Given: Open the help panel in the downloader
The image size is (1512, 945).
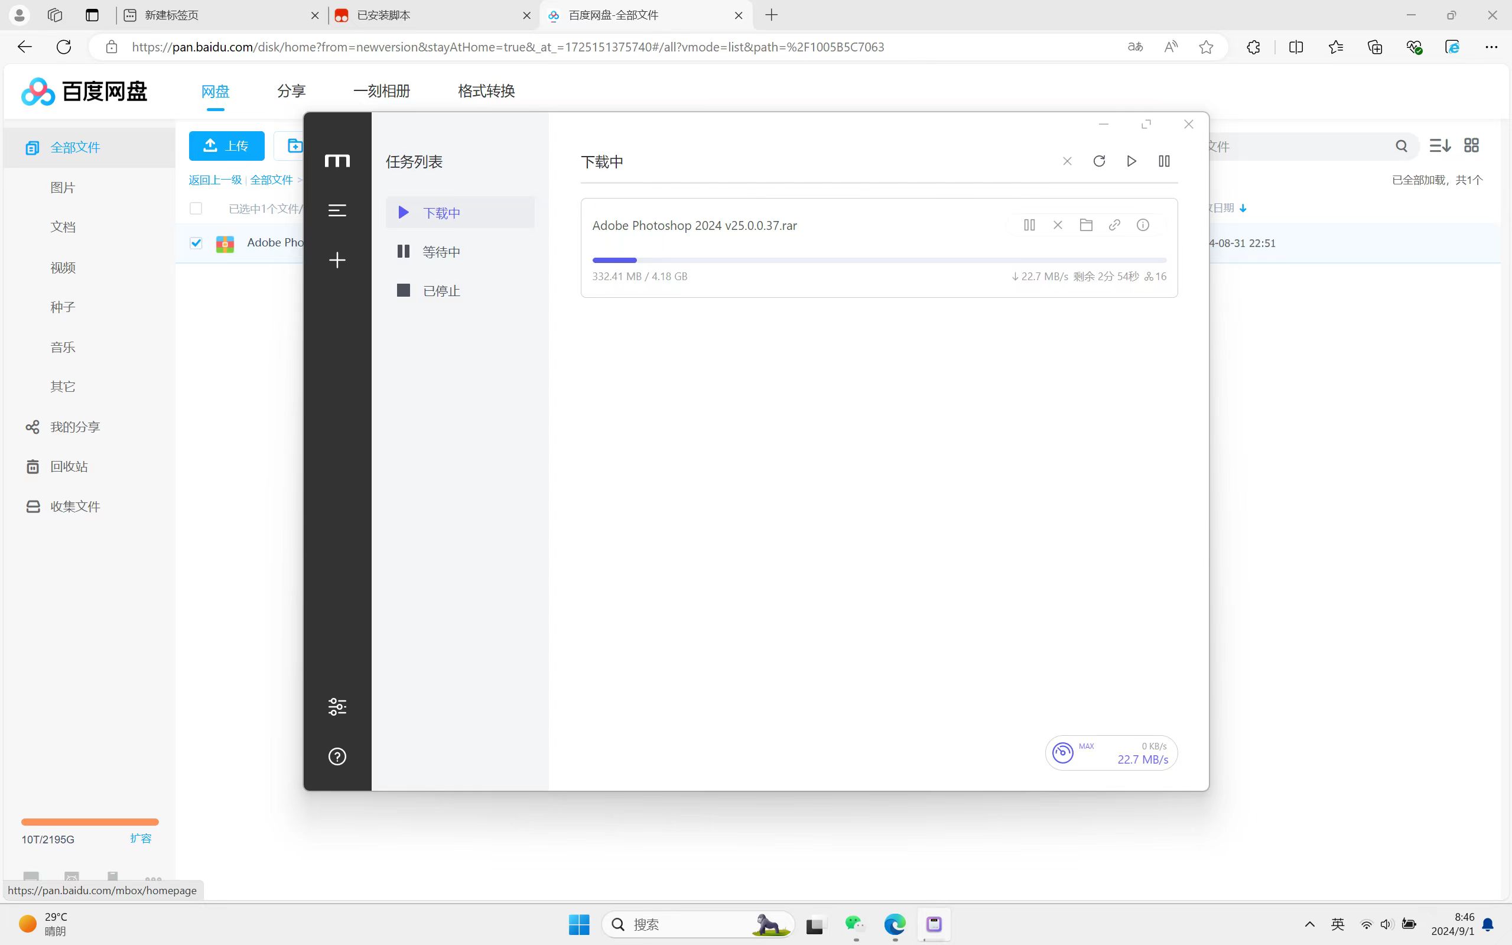Looking at the screenshot, I should [x=337, y=756].
